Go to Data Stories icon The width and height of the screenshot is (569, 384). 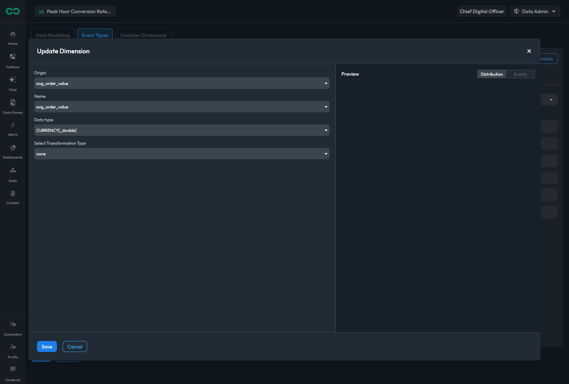[13, 102]
